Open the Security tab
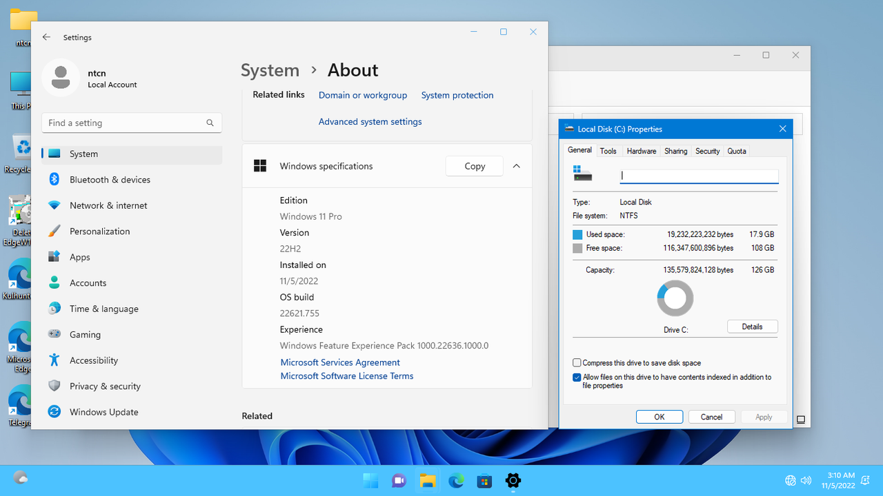This screenshot has width=883, height=496. click(x=708, y=151)
